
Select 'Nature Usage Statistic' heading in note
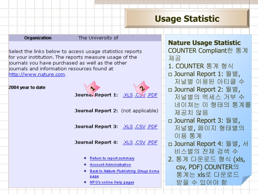click(204, 43)
